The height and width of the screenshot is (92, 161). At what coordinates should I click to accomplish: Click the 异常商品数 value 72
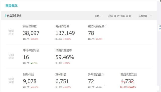91,81
